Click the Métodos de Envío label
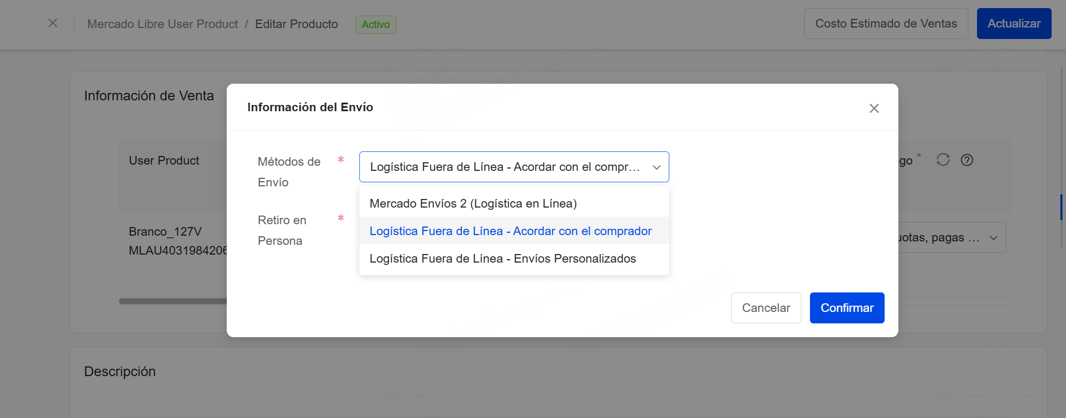This screenshot has width=1066, height=418. click(x=289, y=172)
